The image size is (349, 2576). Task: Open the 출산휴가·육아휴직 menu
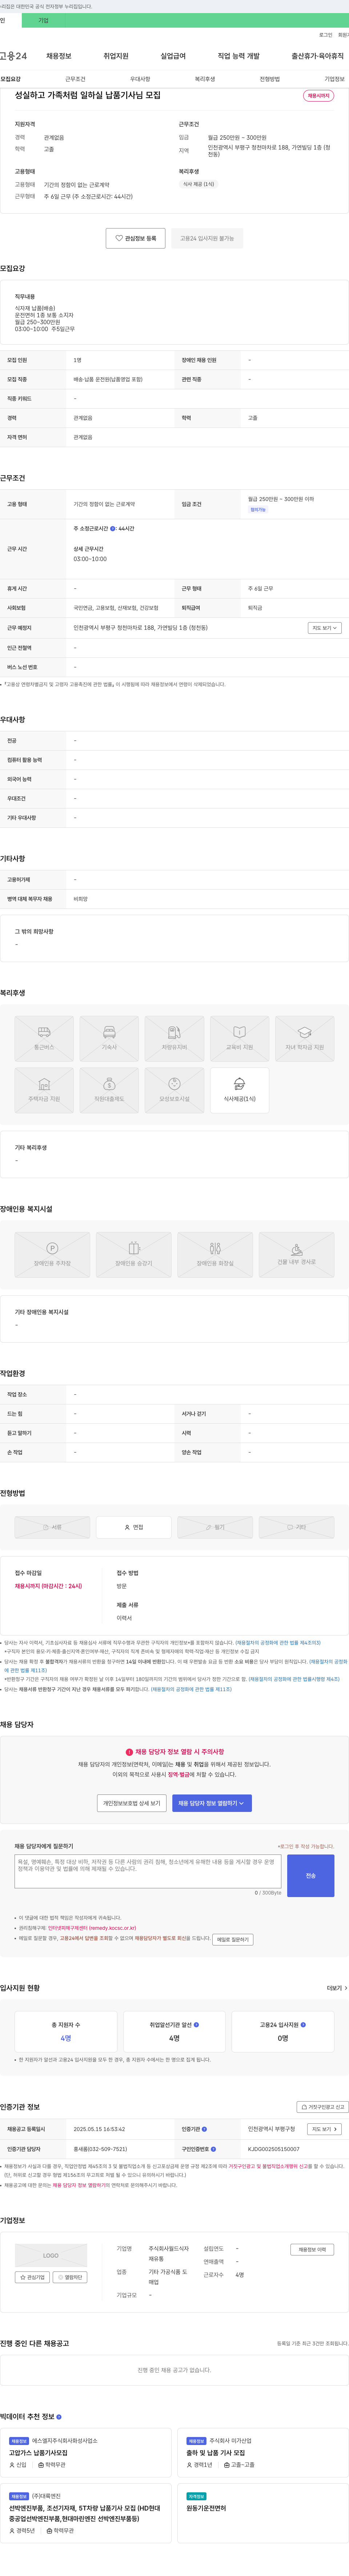(318, 56)
